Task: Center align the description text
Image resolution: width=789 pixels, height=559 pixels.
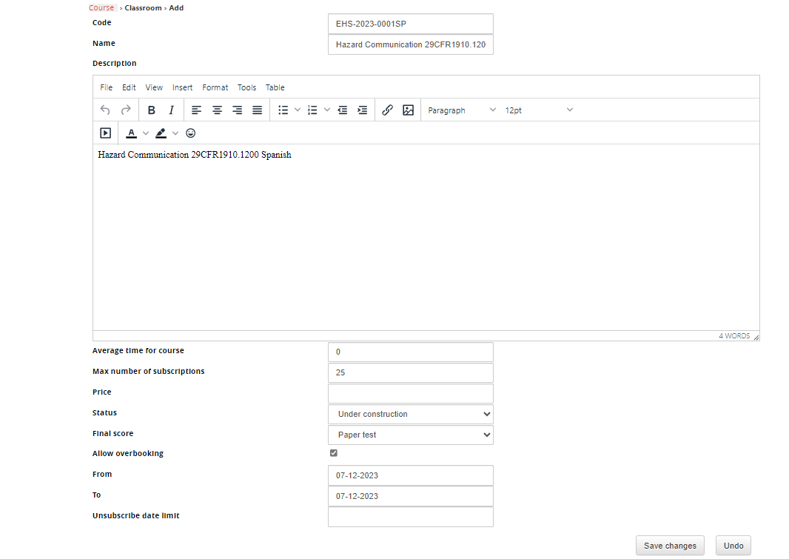Action: click(x=217, y=110)
